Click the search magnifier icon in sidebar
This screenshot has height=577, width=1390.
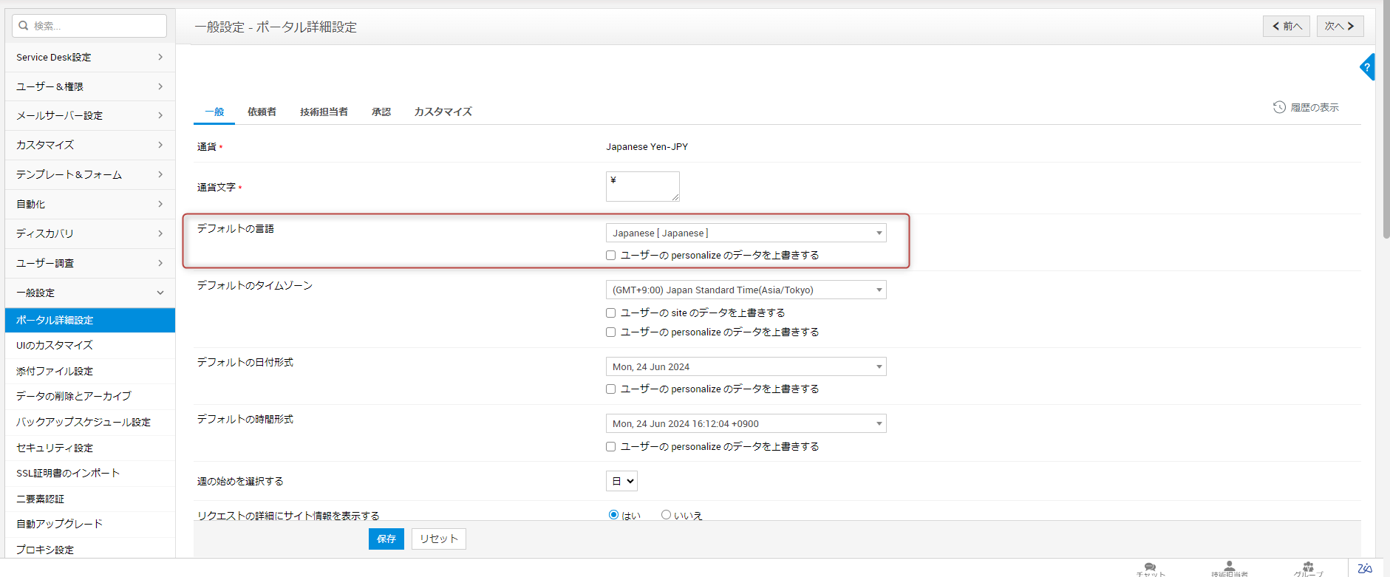(24, 26)
